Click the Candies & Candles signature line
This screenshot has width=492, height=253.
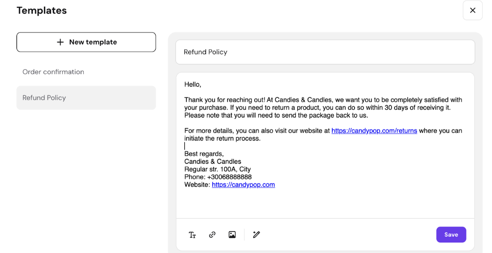click(x=212, y=162)
